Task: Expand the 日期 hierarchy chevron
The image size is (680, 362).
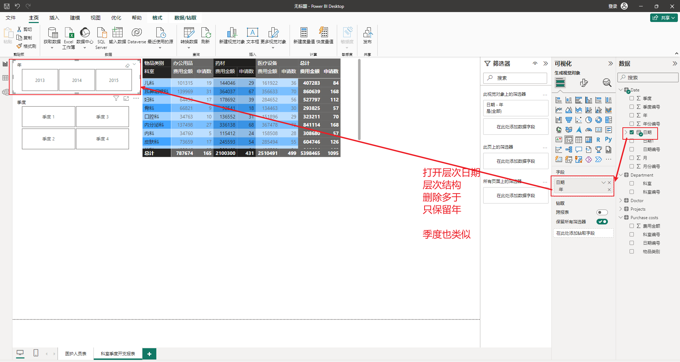Action: coord(626,132)
